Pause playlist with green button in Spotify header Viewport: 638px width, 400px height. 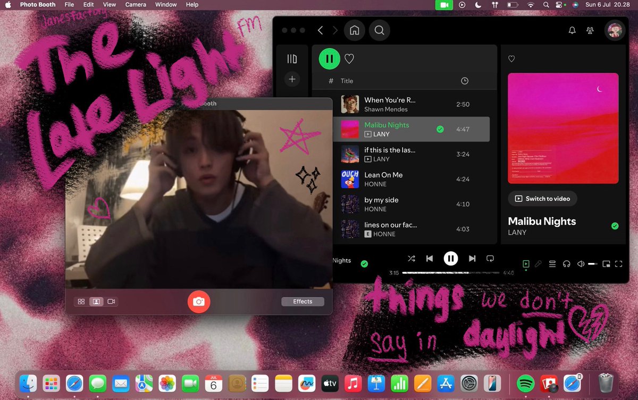(x=330, y=58)
